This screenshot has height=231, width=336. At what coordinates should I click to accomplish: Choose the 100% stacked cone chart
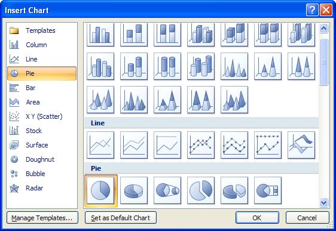pyautogui.click(x=301, y=66)
